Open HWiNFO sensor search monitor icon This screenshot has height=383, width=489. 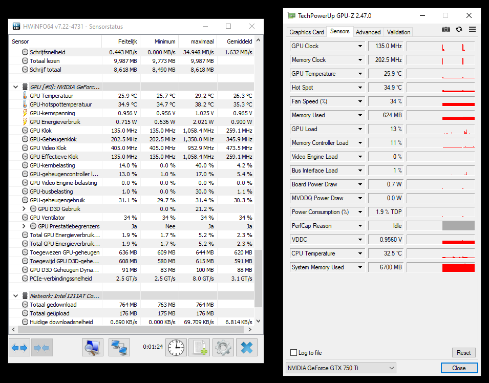coord(93,348)
